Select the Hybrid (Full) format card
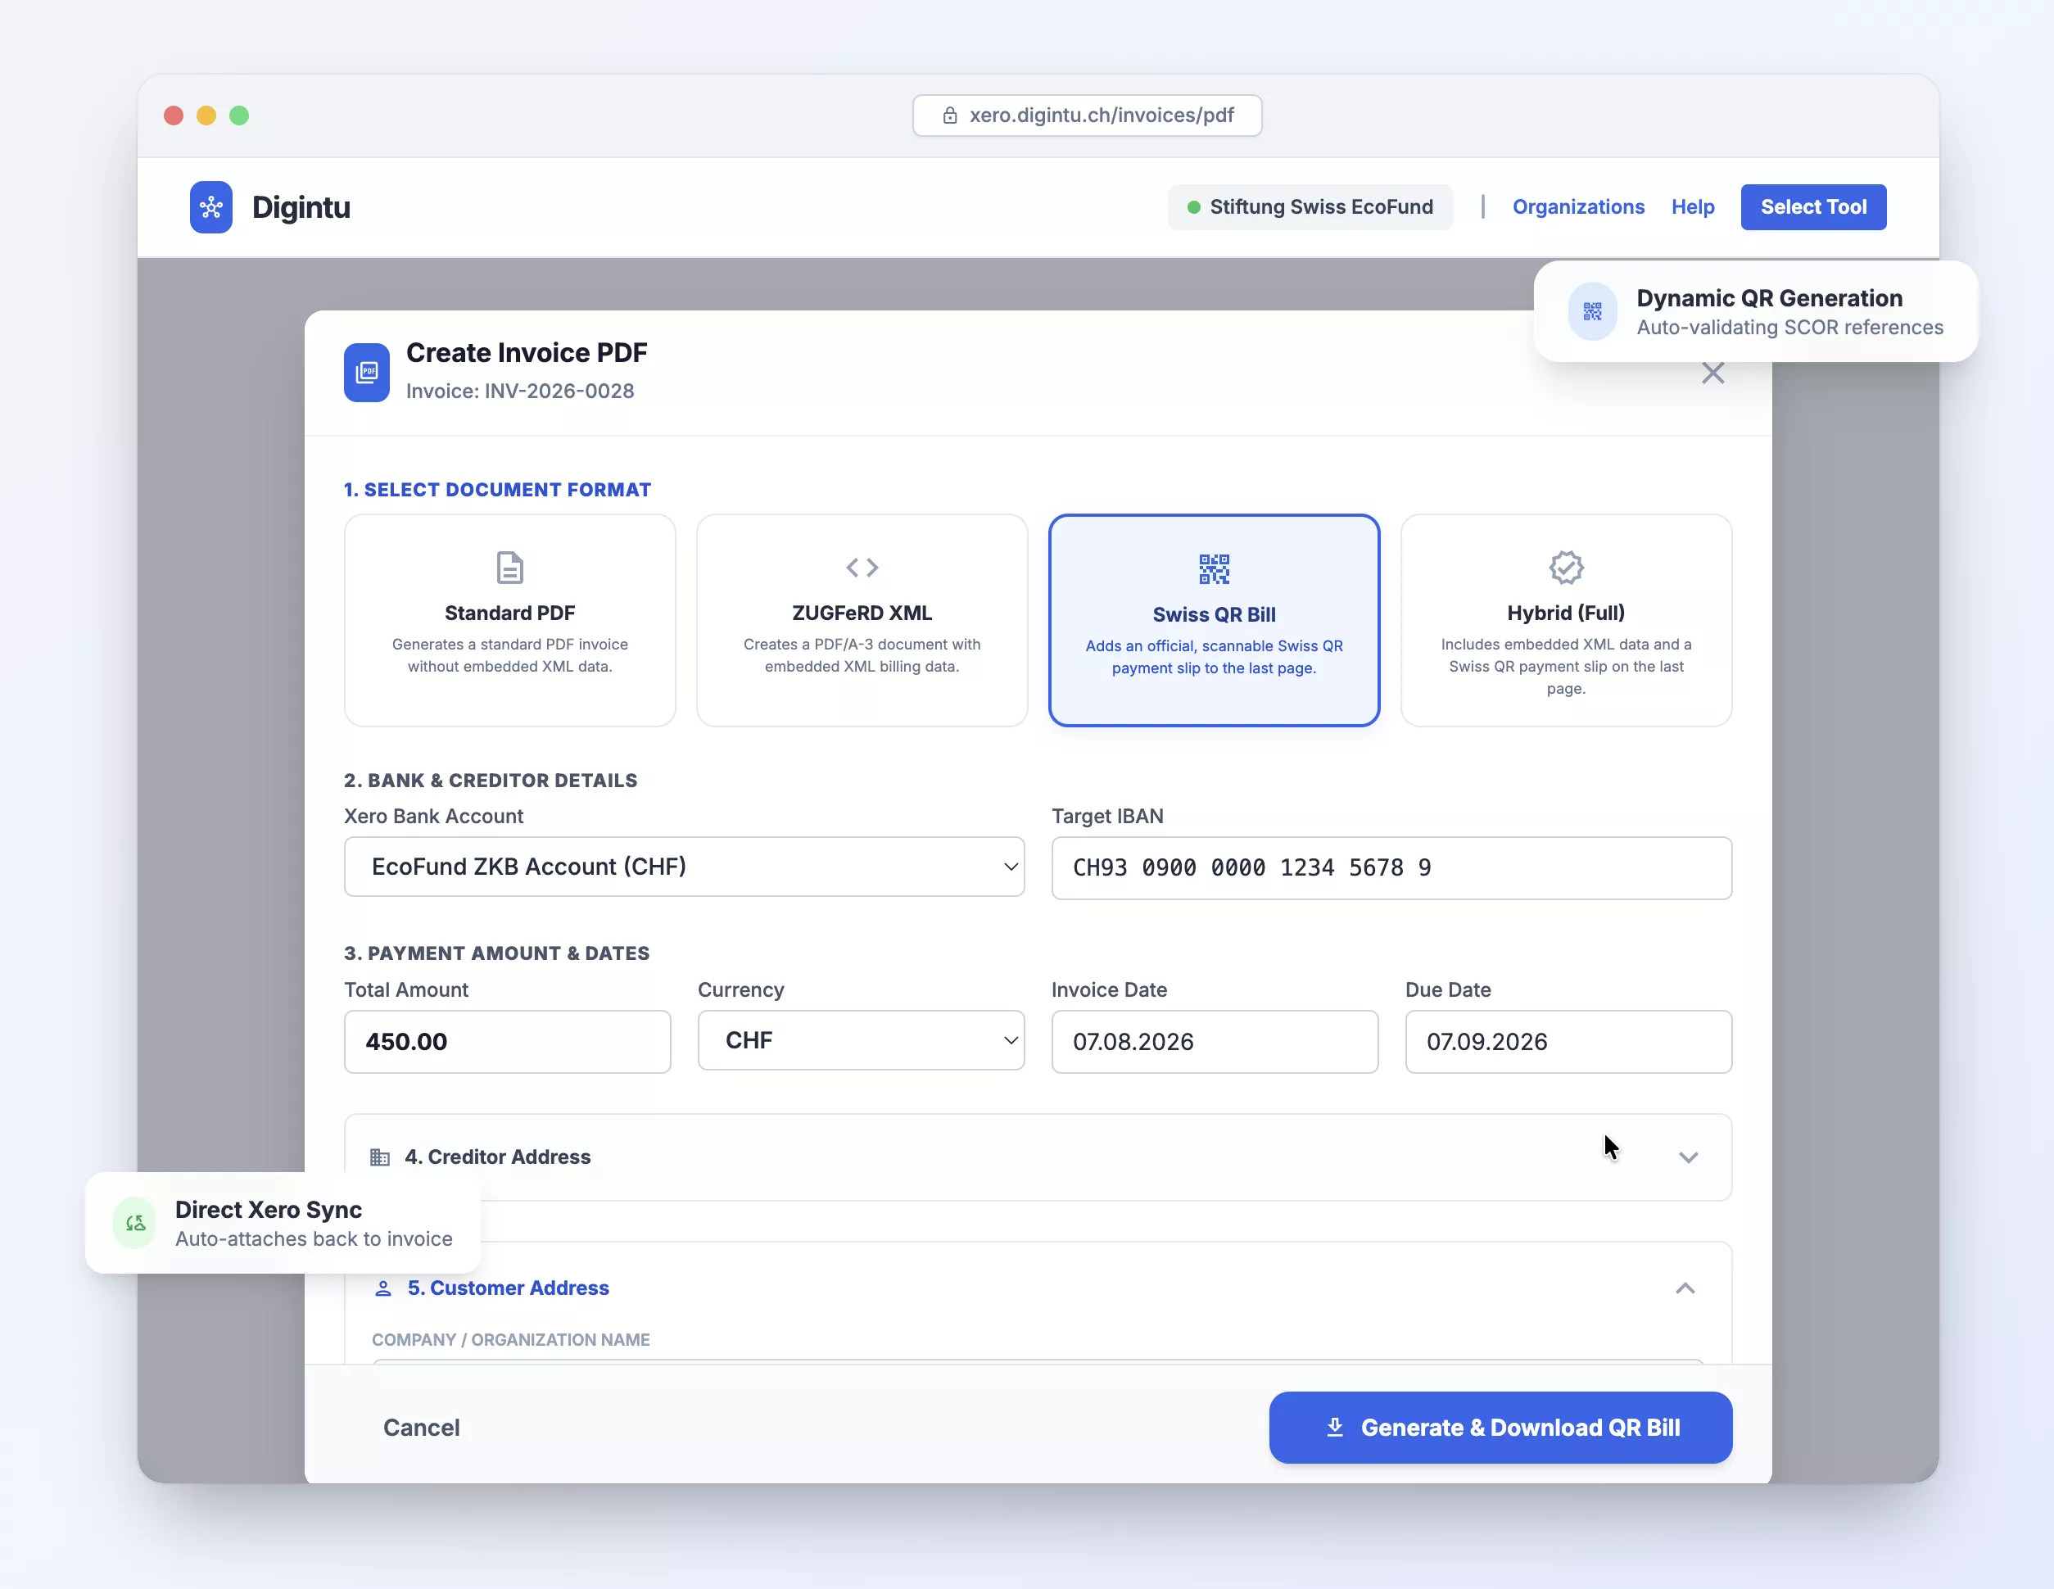This screenshot has width=2054, height=1589. point(1566,620)
